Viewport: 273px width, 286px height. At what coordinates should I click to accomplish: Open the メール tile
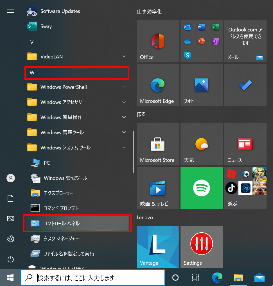coord(245,41)
